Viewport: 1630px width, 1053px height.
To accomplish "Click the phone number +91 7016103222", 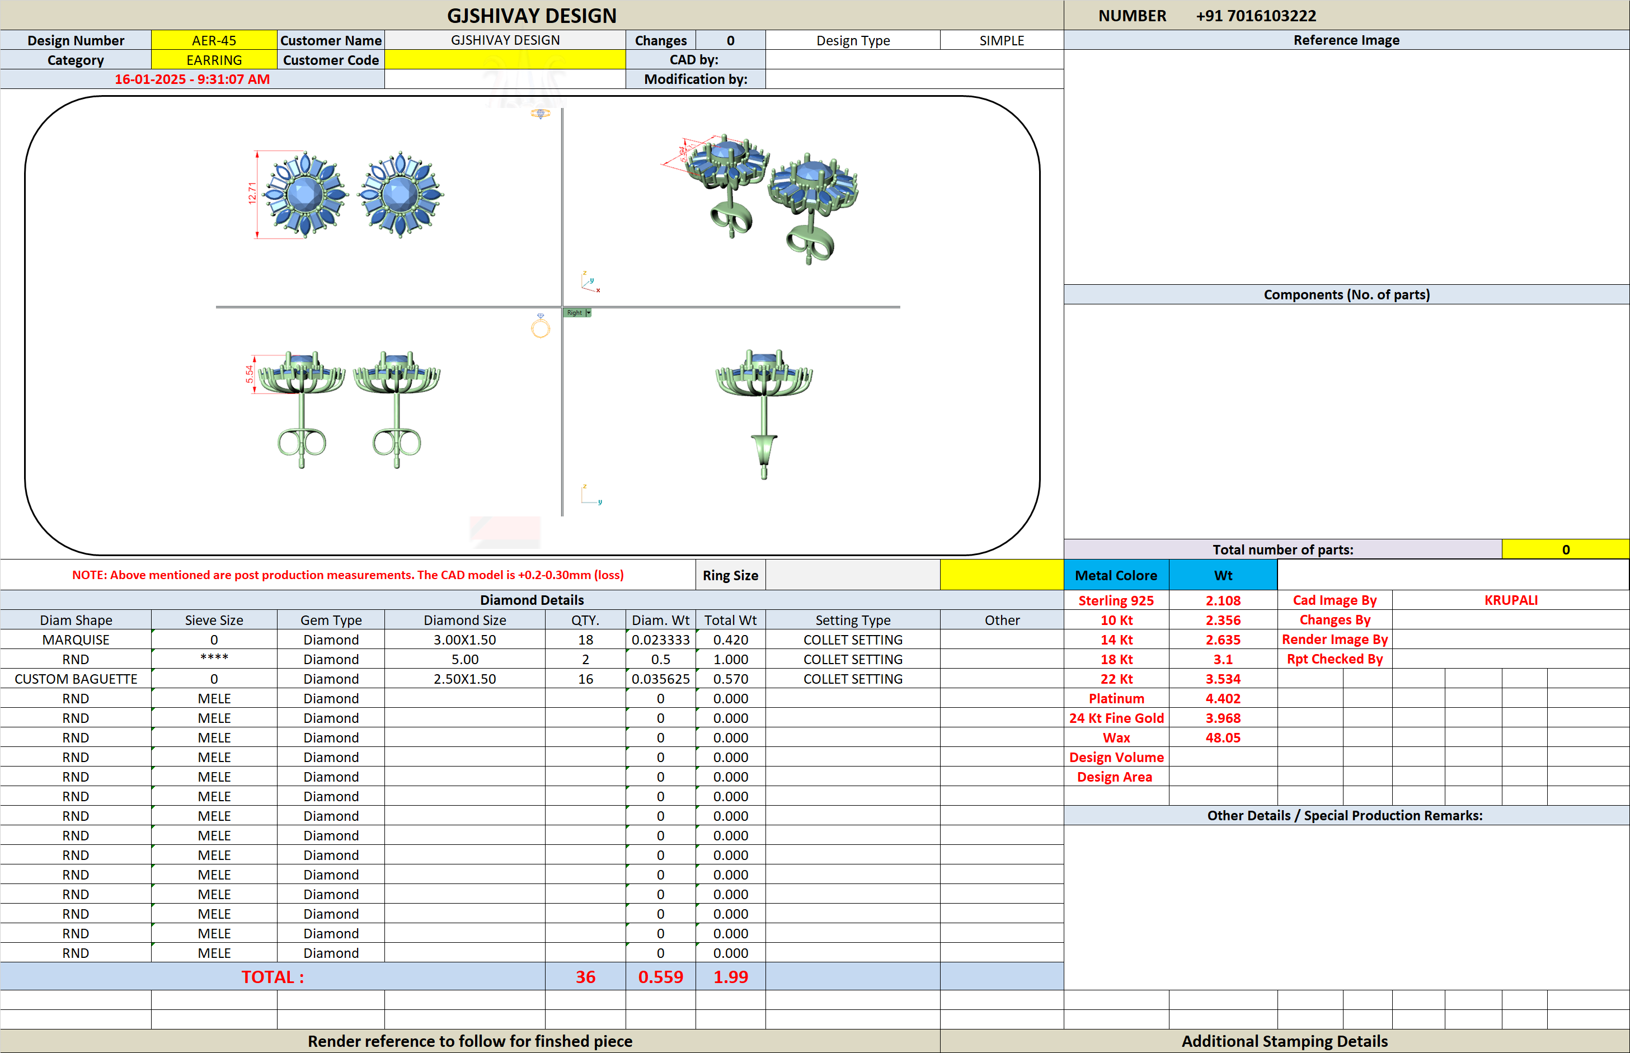I will pyautogui.click(x=1255, y=16).
